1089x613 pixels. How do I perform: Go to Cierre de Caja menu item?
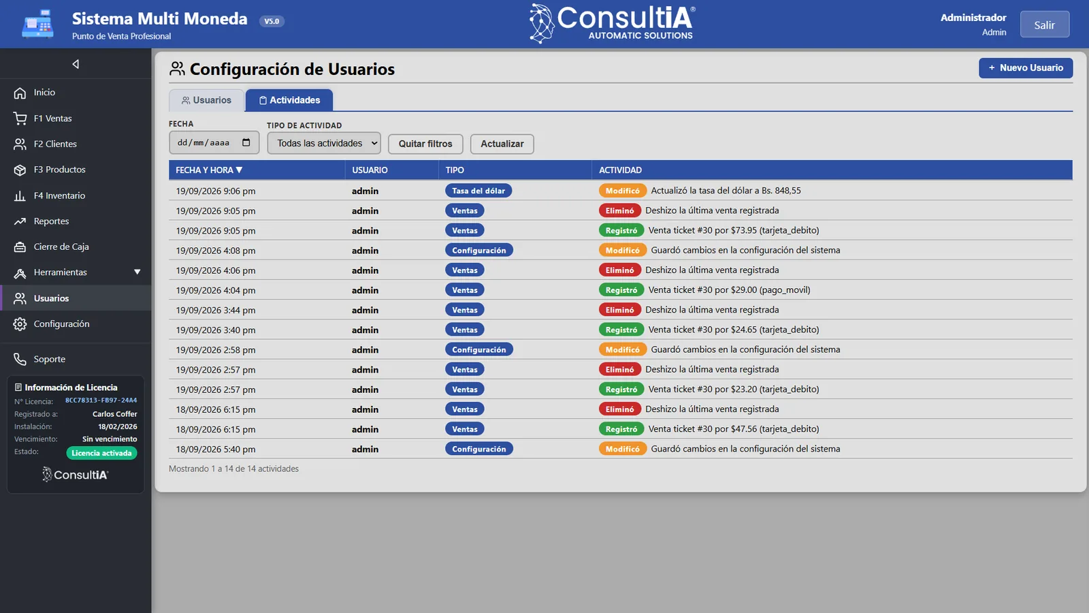pyautogui.click(x=76, y=247)
